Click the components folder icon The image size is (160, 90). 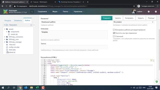point(9,32)
